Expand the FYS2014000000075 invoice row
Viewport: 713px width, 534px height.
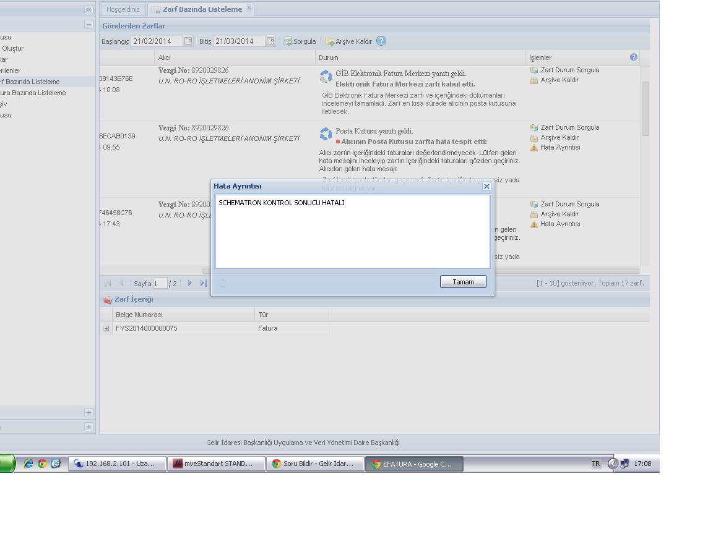(x=106, y=329)
